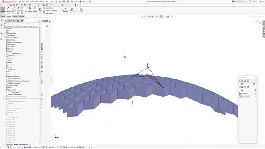This screenshot has height=149, width=265.
Task: Click Zoom to Area in heads-up toolbar
Action: pyautogui.click(x=145, y=17)
